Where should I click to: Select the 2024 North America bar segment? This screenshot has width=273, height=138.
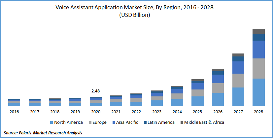click(x=177, y=102)
